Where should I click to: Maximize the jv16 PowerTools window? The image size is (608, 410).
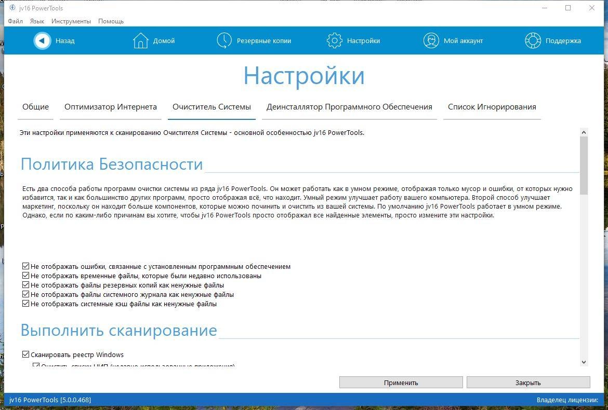568,8
